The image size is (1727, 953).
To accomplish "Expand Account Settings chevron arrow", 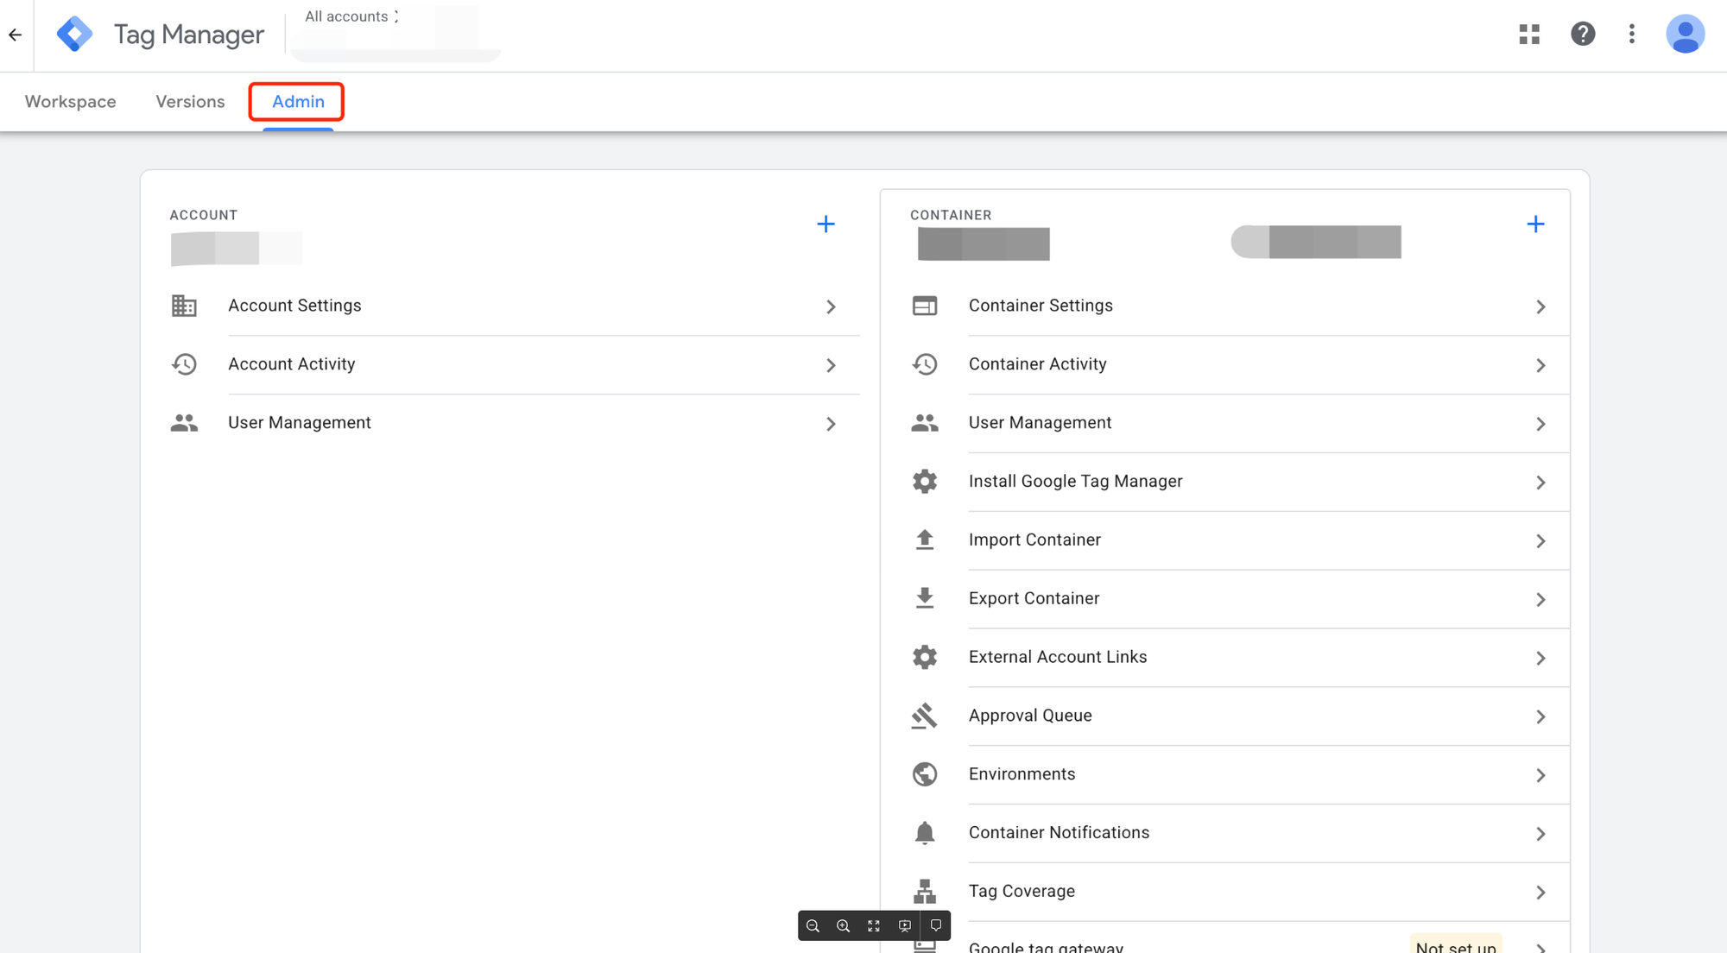I will pos(831,307).
